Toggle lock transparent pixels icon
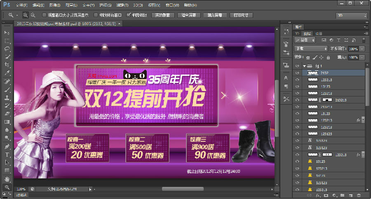Viewport: 371px width, 199px height. pyautogui.click(x=308, y=57)
